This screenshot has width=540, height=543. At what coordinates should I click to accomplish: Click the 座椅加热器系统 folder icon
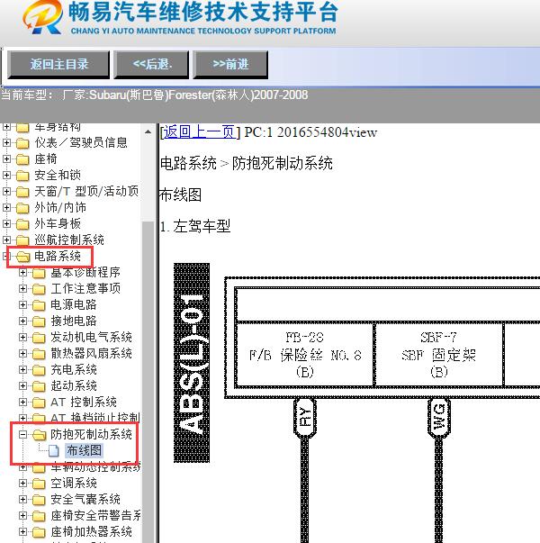(39, 532)
